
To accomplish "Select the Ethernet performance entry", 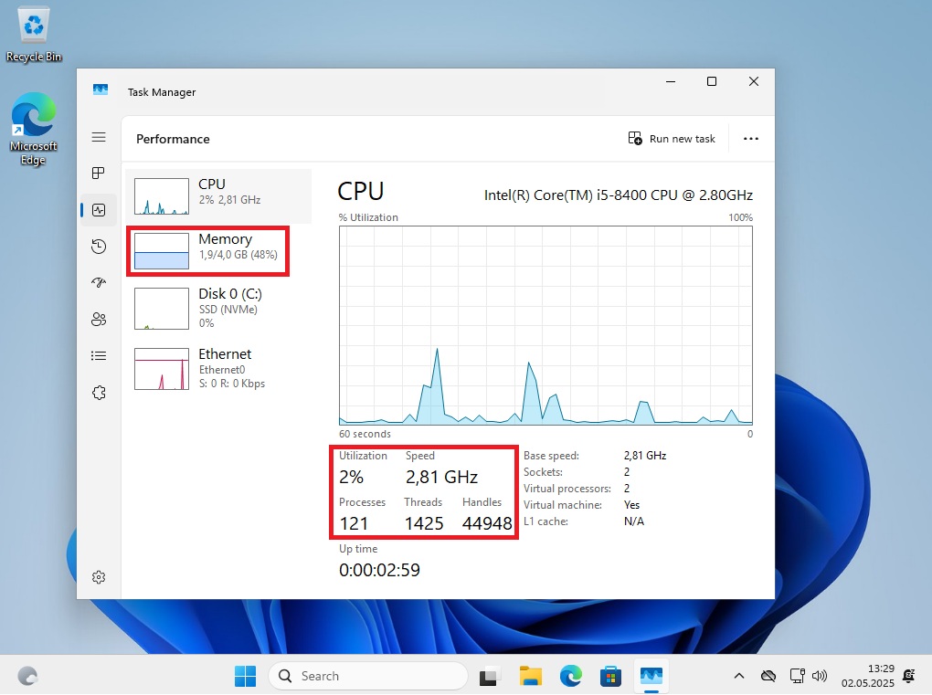I will 218,368.
